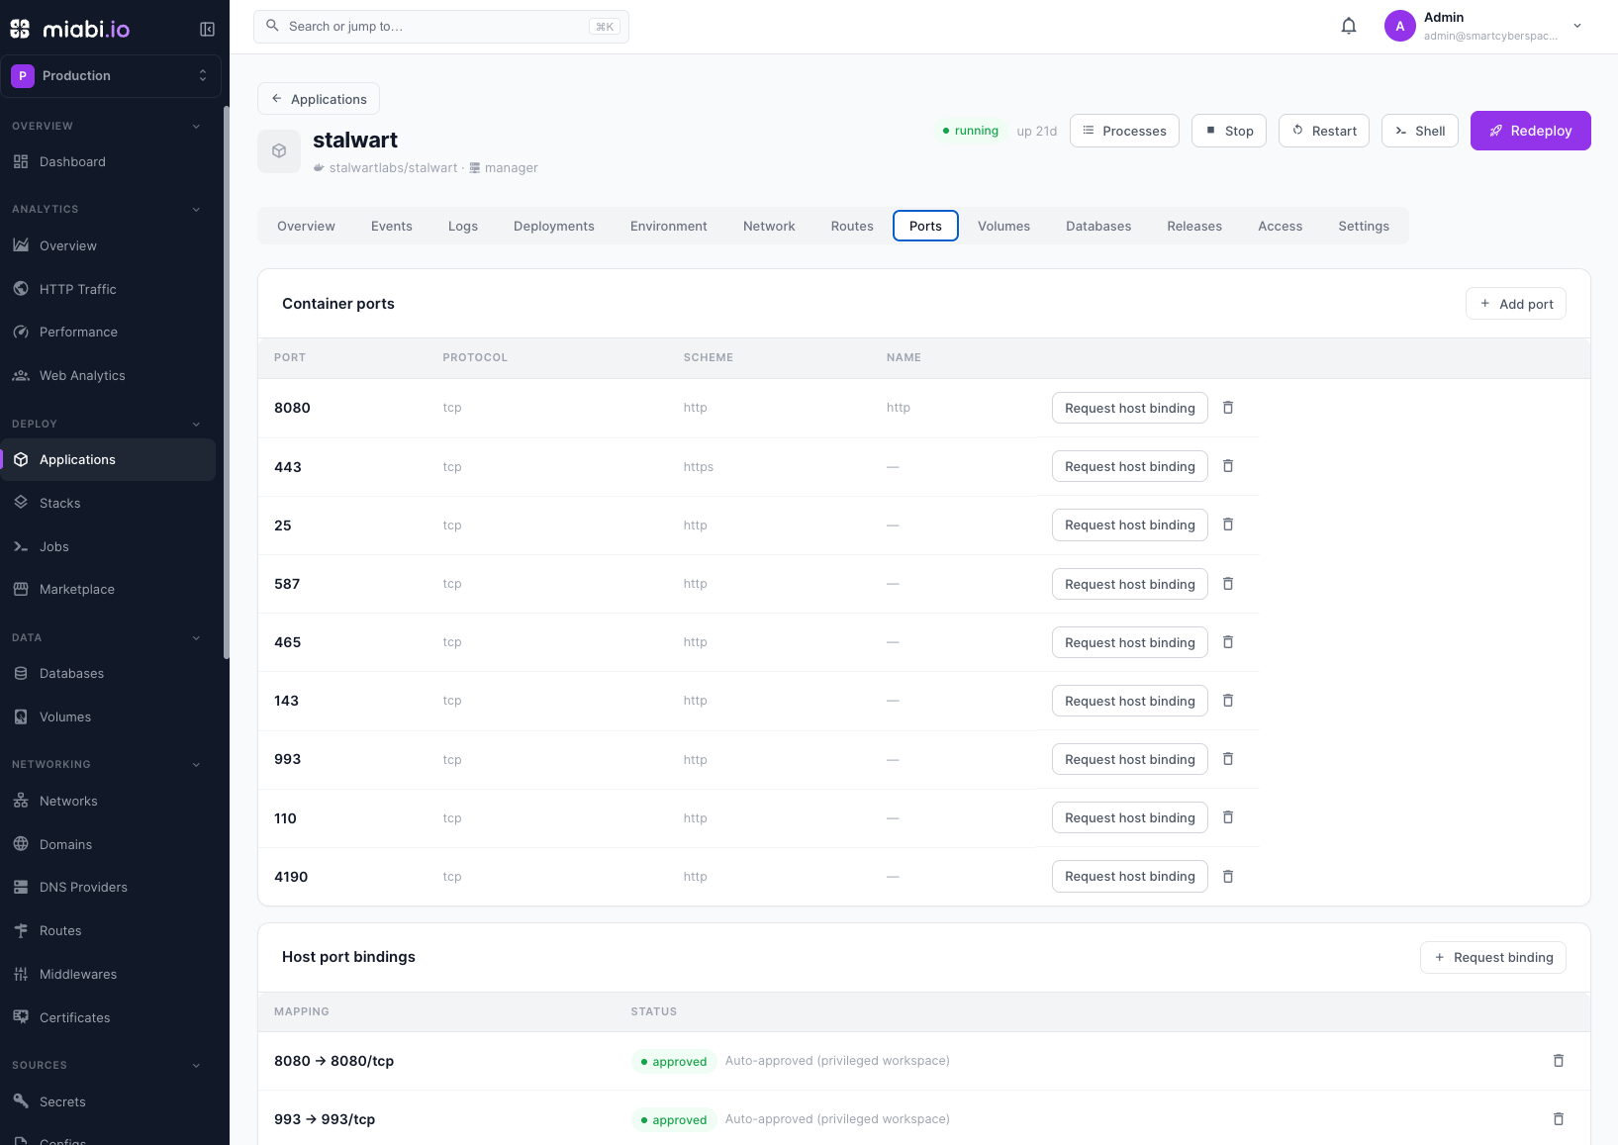Restart the stalwart application
The image size is (1618, 1145).
coord(1324,131)
